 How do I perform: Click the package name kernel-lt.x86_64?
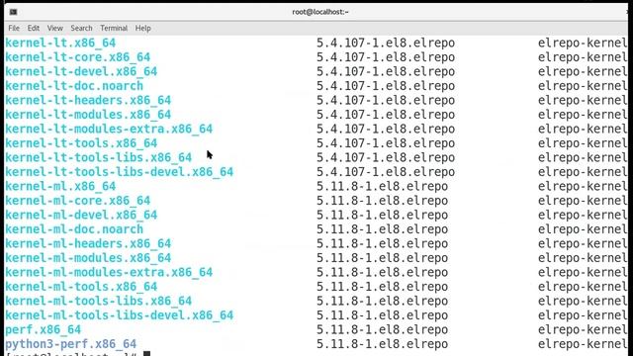click(60, 43)
